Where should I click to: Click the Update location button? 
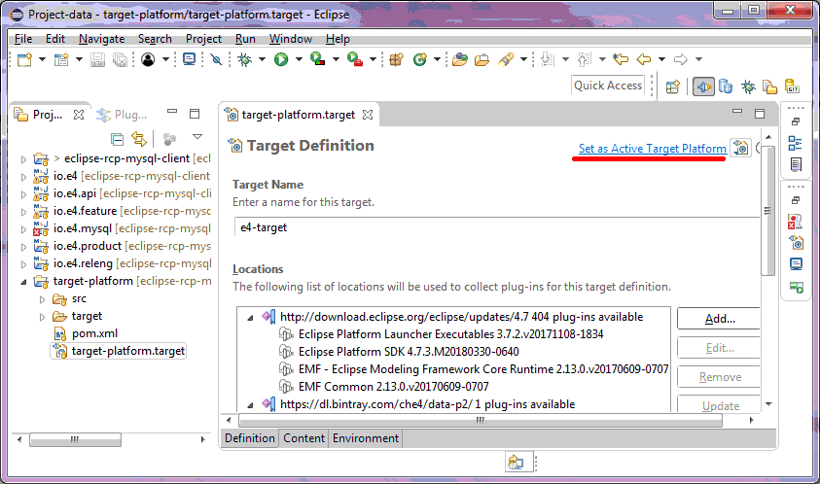719,405
